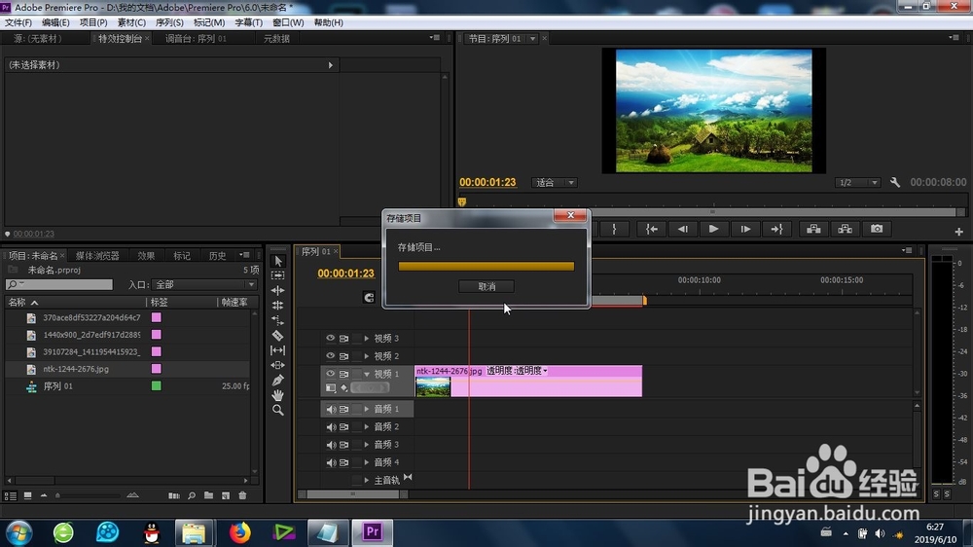Image resolution: width=973 pixels, height=547 pixels.
Task: Switch project panel to icon view
Action: click(28, 495)
